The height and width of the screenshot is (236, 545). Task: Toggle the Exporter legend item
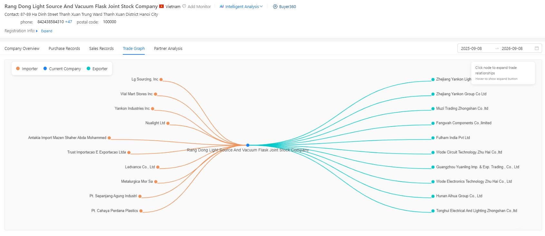tap(97, 69)
